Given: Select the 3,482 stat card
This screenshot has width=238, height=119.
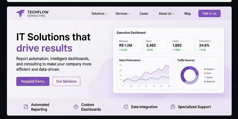Looking at the screenshot, I should pyautogui.click(x=156, y=46).
